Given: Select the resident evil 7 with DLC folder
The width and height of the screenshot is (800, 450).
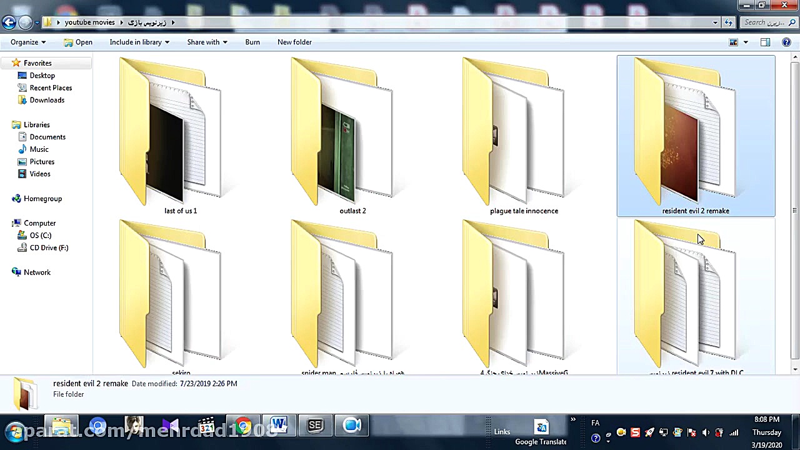Looking at the screenshot, I should click(x=696, y=297).
